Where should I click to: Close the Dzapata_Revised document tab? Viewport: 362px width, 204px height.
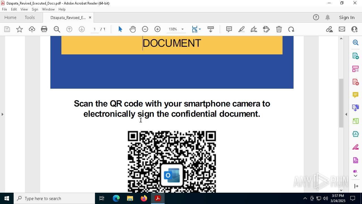coord(90,17)
